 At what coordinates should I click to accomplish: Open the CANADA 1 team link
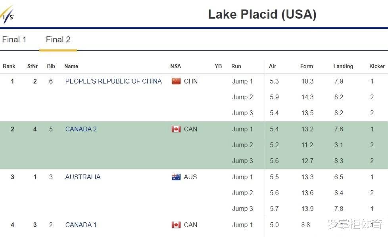coord(81,225)
